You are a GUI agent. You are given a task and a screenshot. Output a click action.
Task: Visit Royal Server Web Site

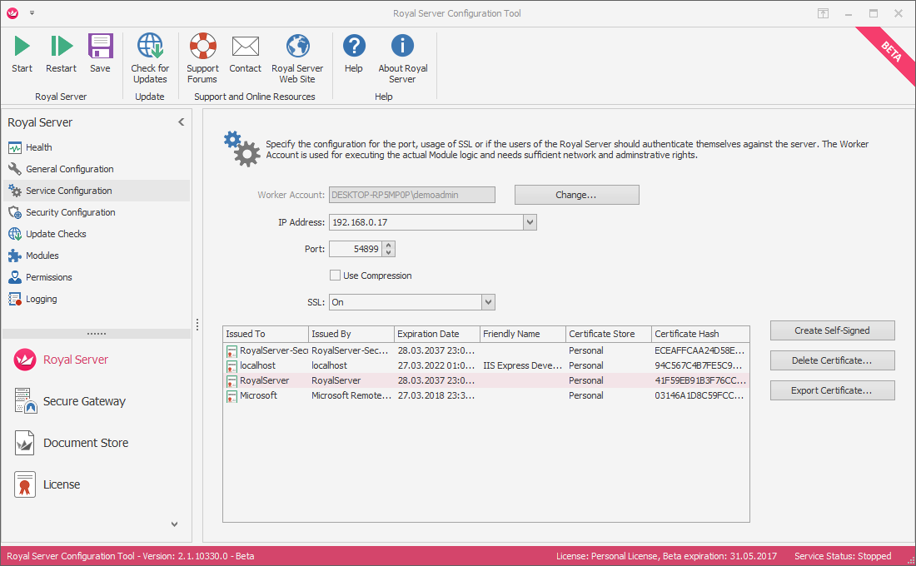click(297, 58)
